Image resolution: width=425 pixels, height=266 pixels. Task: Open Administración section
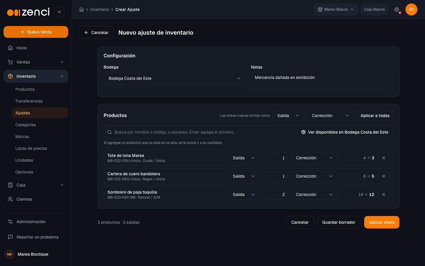[36, 222]
